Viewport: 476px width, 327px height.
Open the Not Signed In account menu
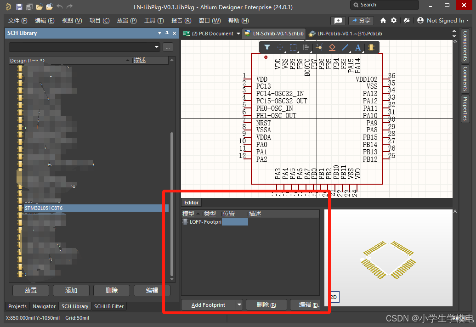click(x=442, y=20)
